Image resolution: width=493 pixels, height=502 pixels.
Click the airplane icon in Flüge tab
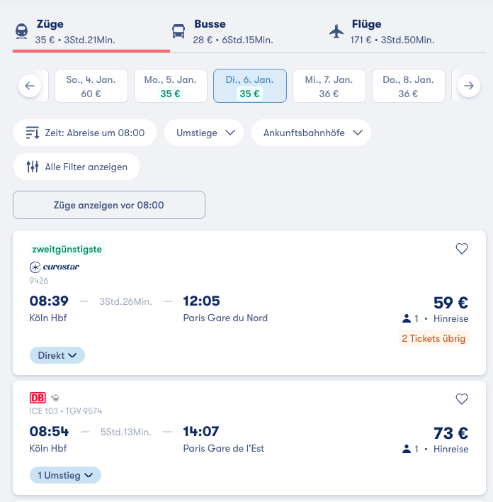[336, 31]
